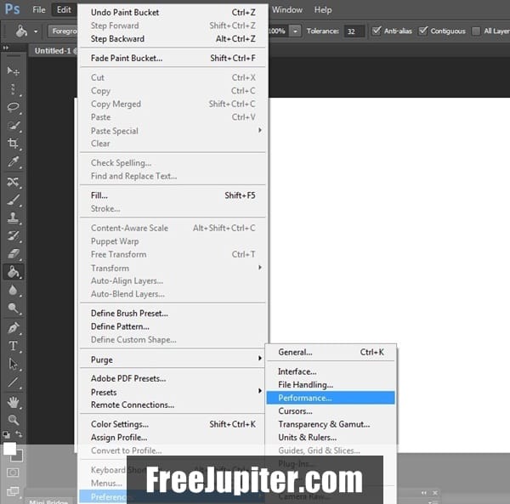Image resolution: width=510 pixels, height=504 pixels.
Task: Select the Path Selection tool
Action: (x=13, y=364)
